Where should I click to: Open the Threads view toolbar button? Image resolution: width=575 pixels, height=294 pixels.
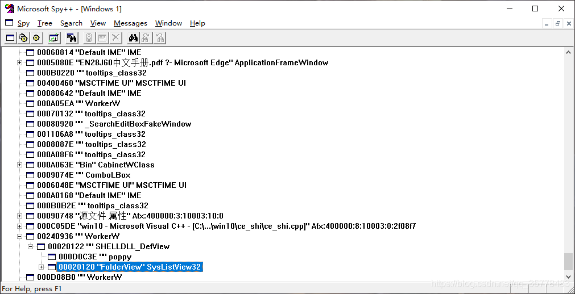(x=36, y=37)
